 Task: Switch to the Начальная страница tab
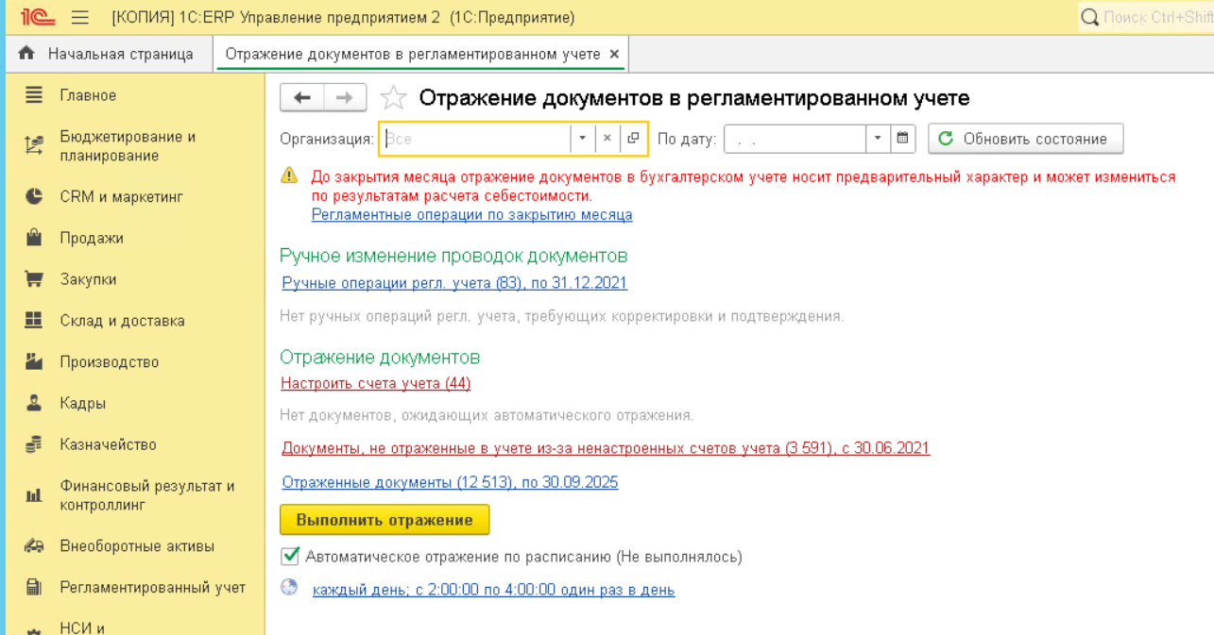click(x=107, y=55)
